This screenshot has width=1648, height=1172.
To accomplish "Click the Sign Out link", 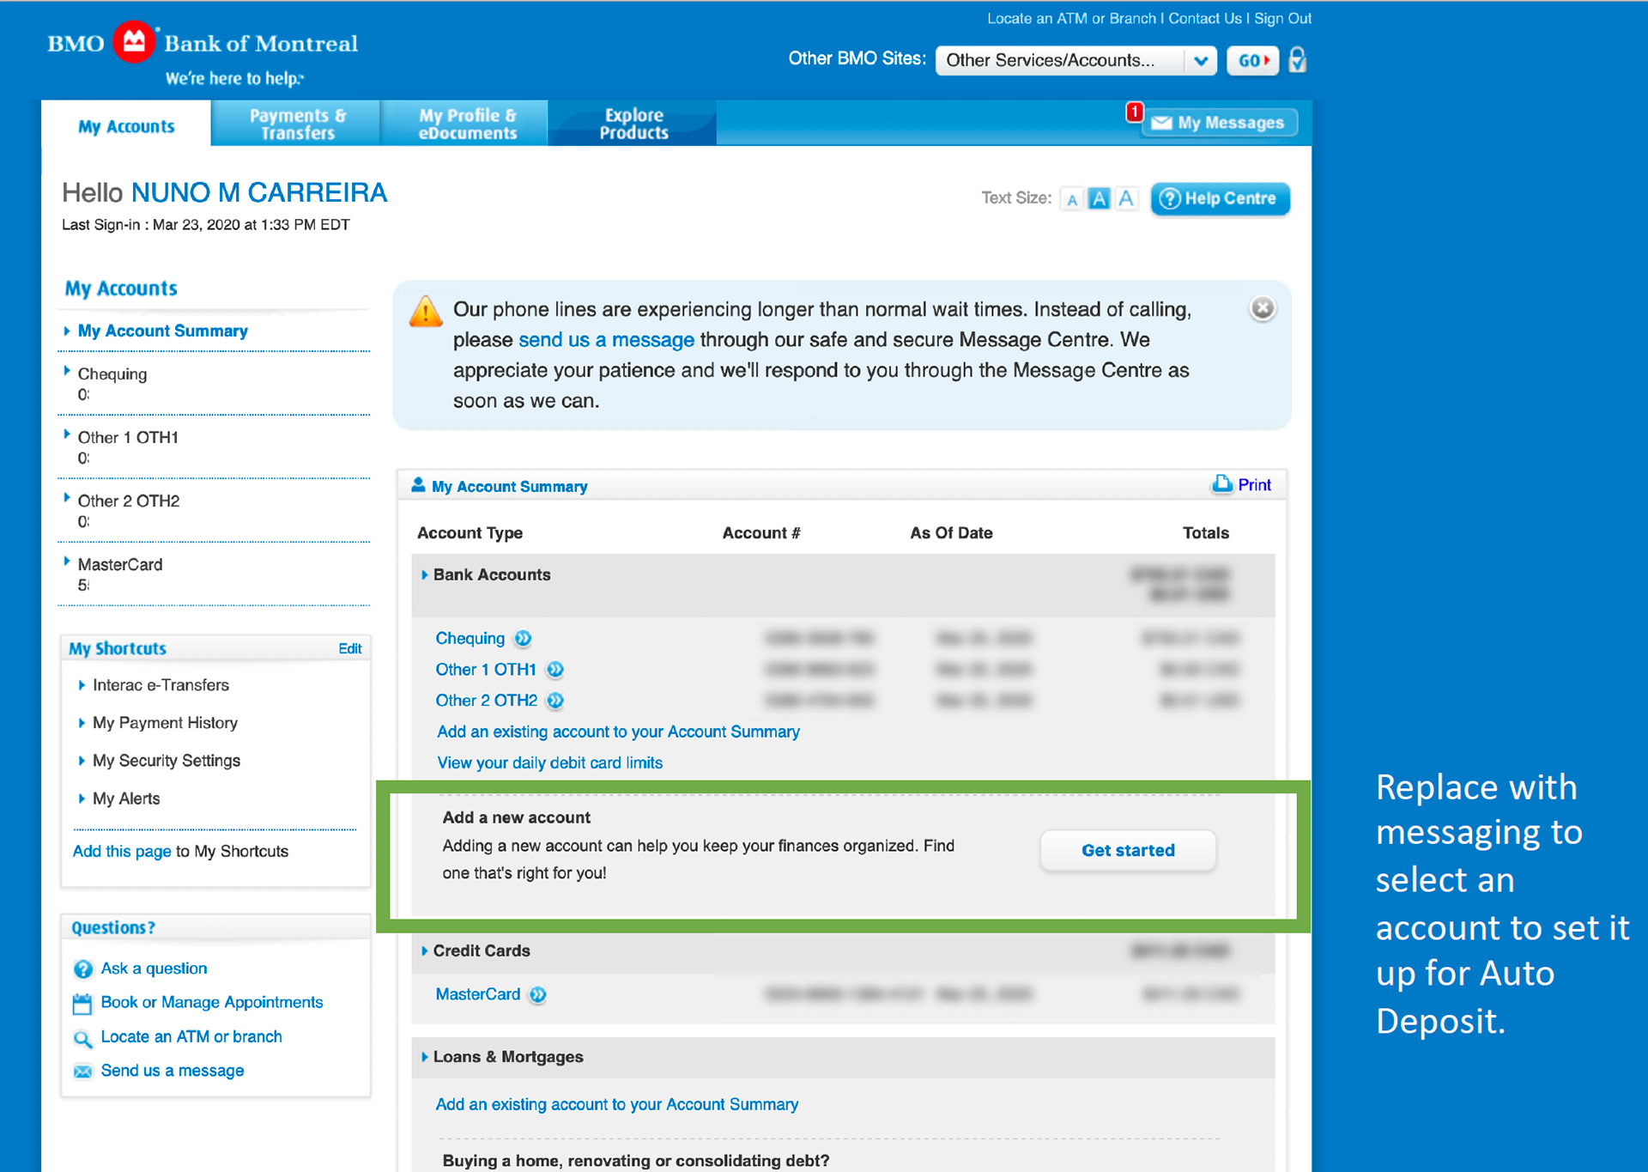I will 1282,18.
